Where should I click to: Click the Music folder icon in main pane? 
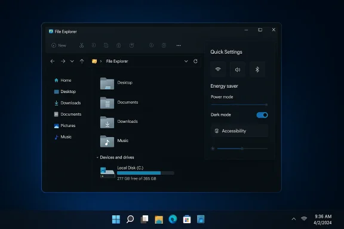tap(107, 141)
